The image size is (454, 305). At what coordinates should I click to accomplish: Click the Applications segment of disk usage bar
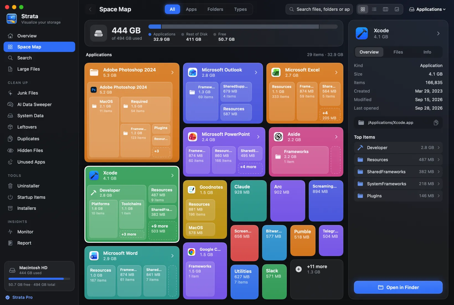(x=155, y=27)
